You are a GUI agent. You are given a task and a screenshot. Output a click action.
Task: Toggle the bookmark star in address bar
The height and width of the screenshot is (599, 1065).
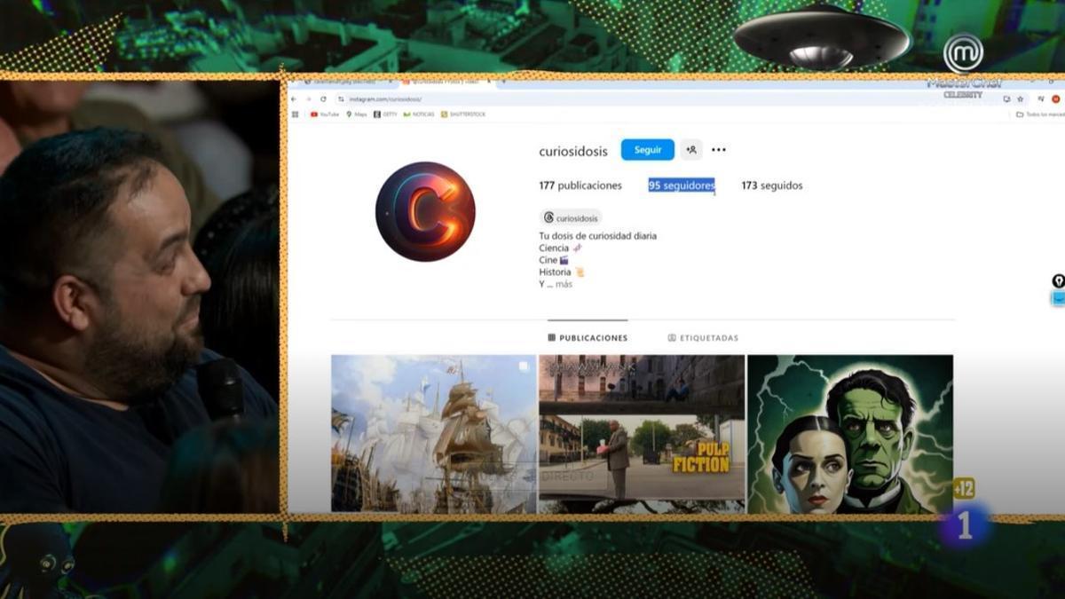tap(1021, 99)
